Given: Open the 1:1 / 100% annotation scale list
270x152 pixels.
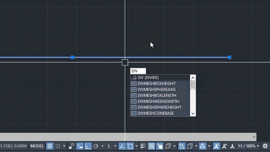Looking at the screenshot, I should tap(248, 146).
